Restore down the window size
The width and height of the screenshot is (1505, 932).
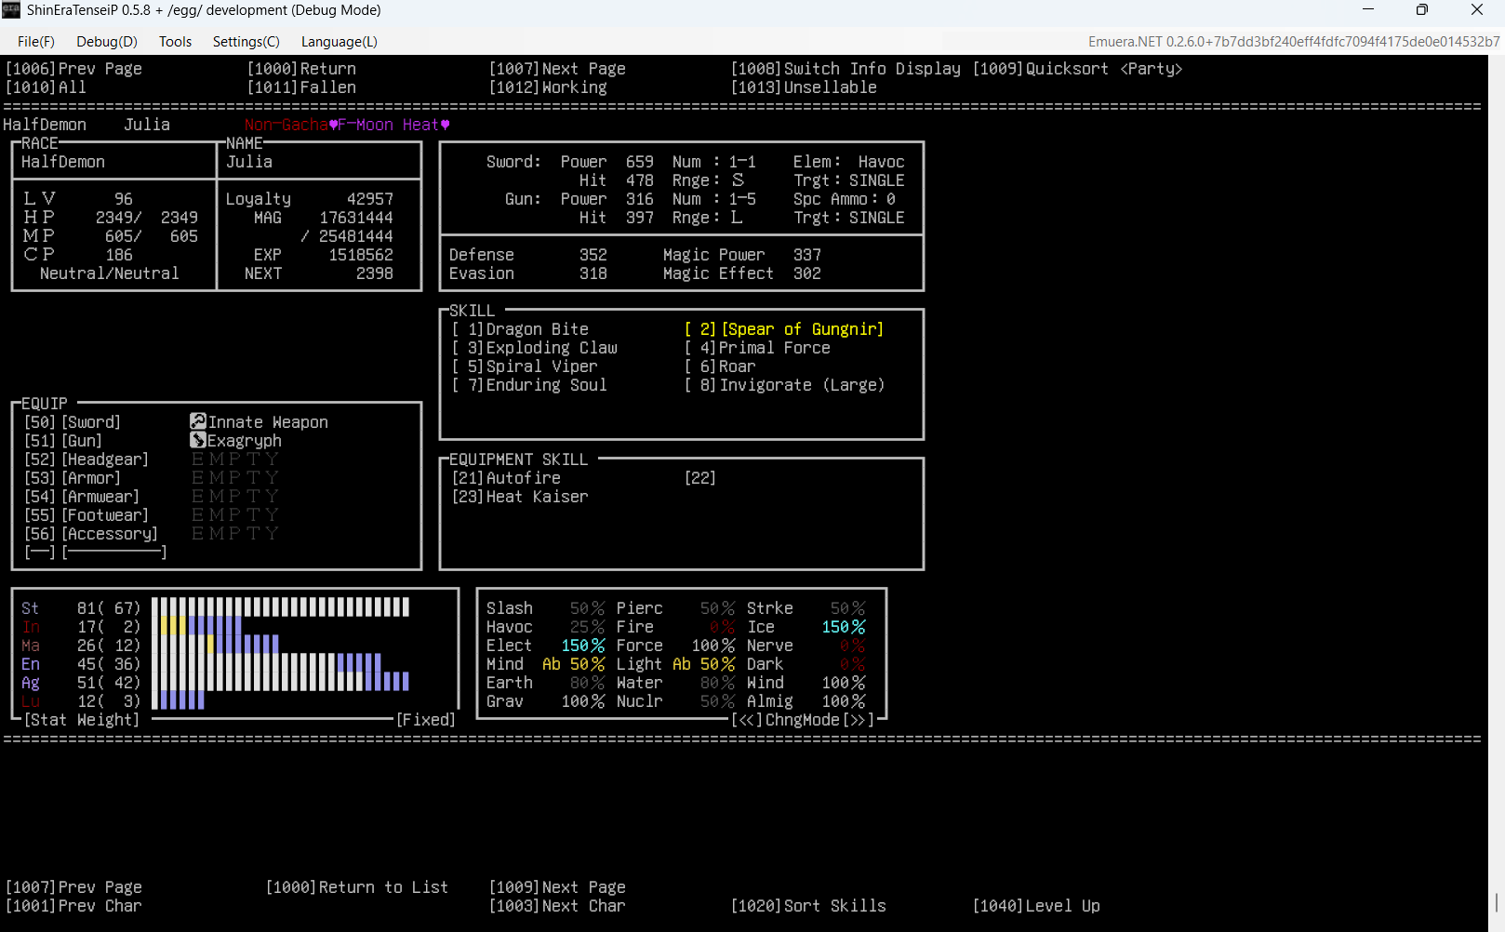[1421, 10]
